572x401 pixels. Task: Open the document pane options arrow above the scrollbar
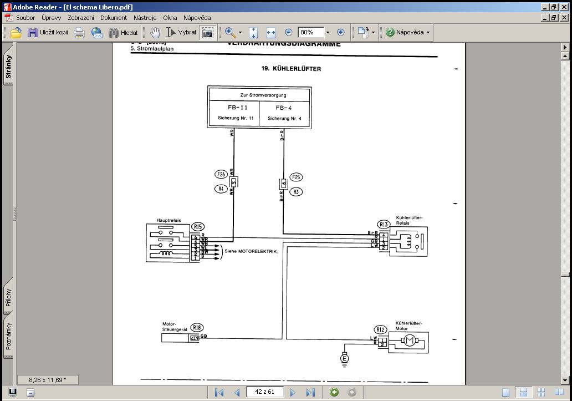(565, 47)
